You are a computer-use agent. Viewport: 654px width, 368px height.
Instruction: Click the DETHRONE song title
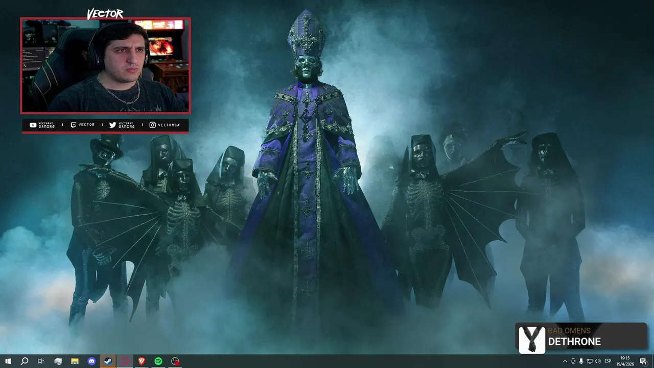click(574, 342)
